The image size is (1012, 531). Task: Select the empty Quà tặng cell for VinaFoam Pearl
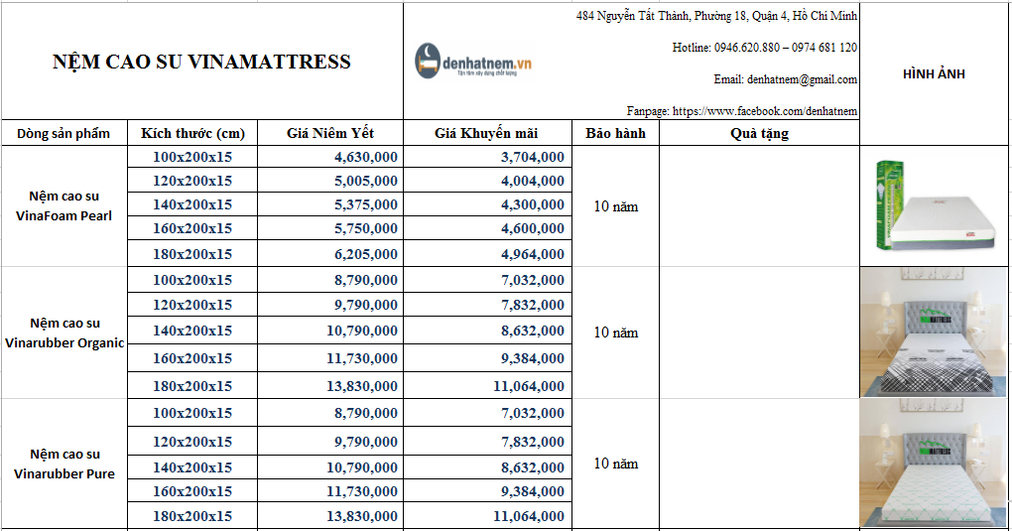[x=760, y=206]
